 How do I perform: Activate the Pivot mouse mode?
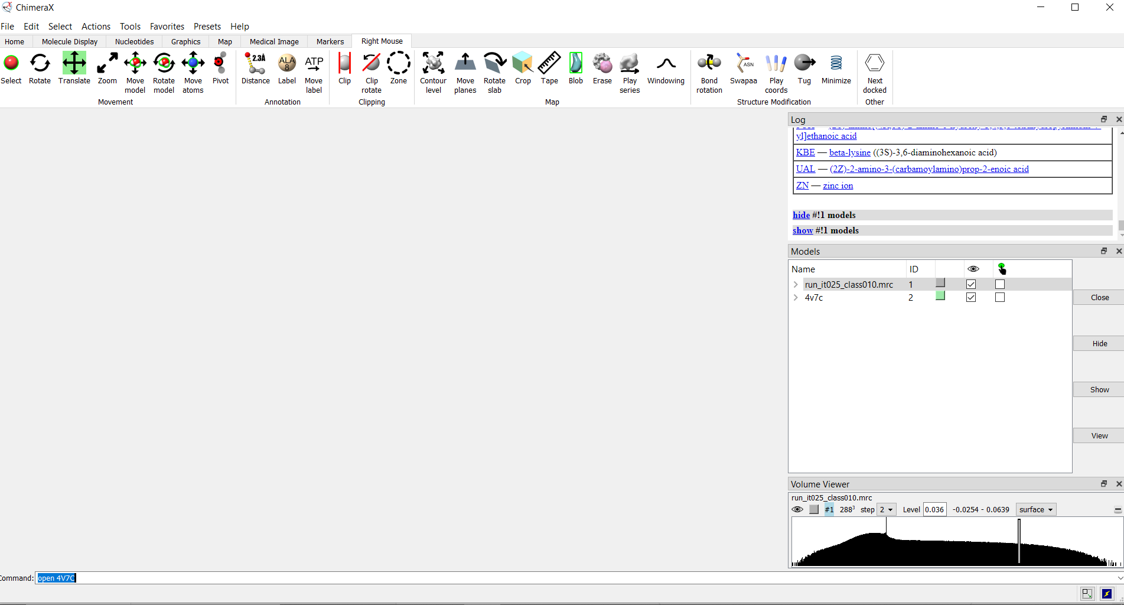click(220, 69)
